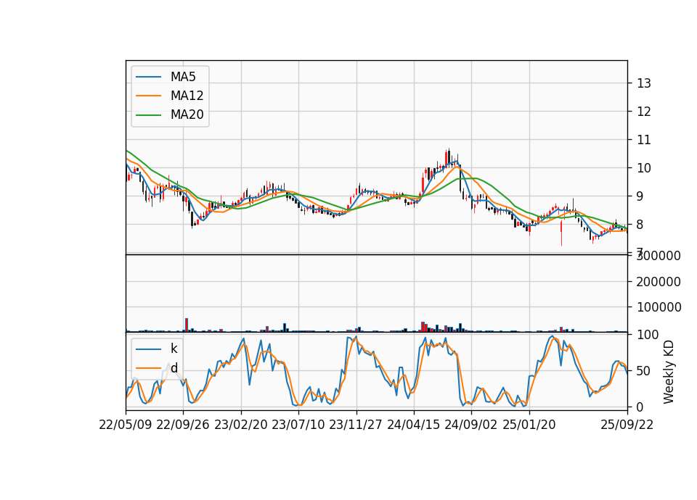This screenshot has width=697, height=500.
Task: Click price axis value 10
Action: [x=644, y=168]
